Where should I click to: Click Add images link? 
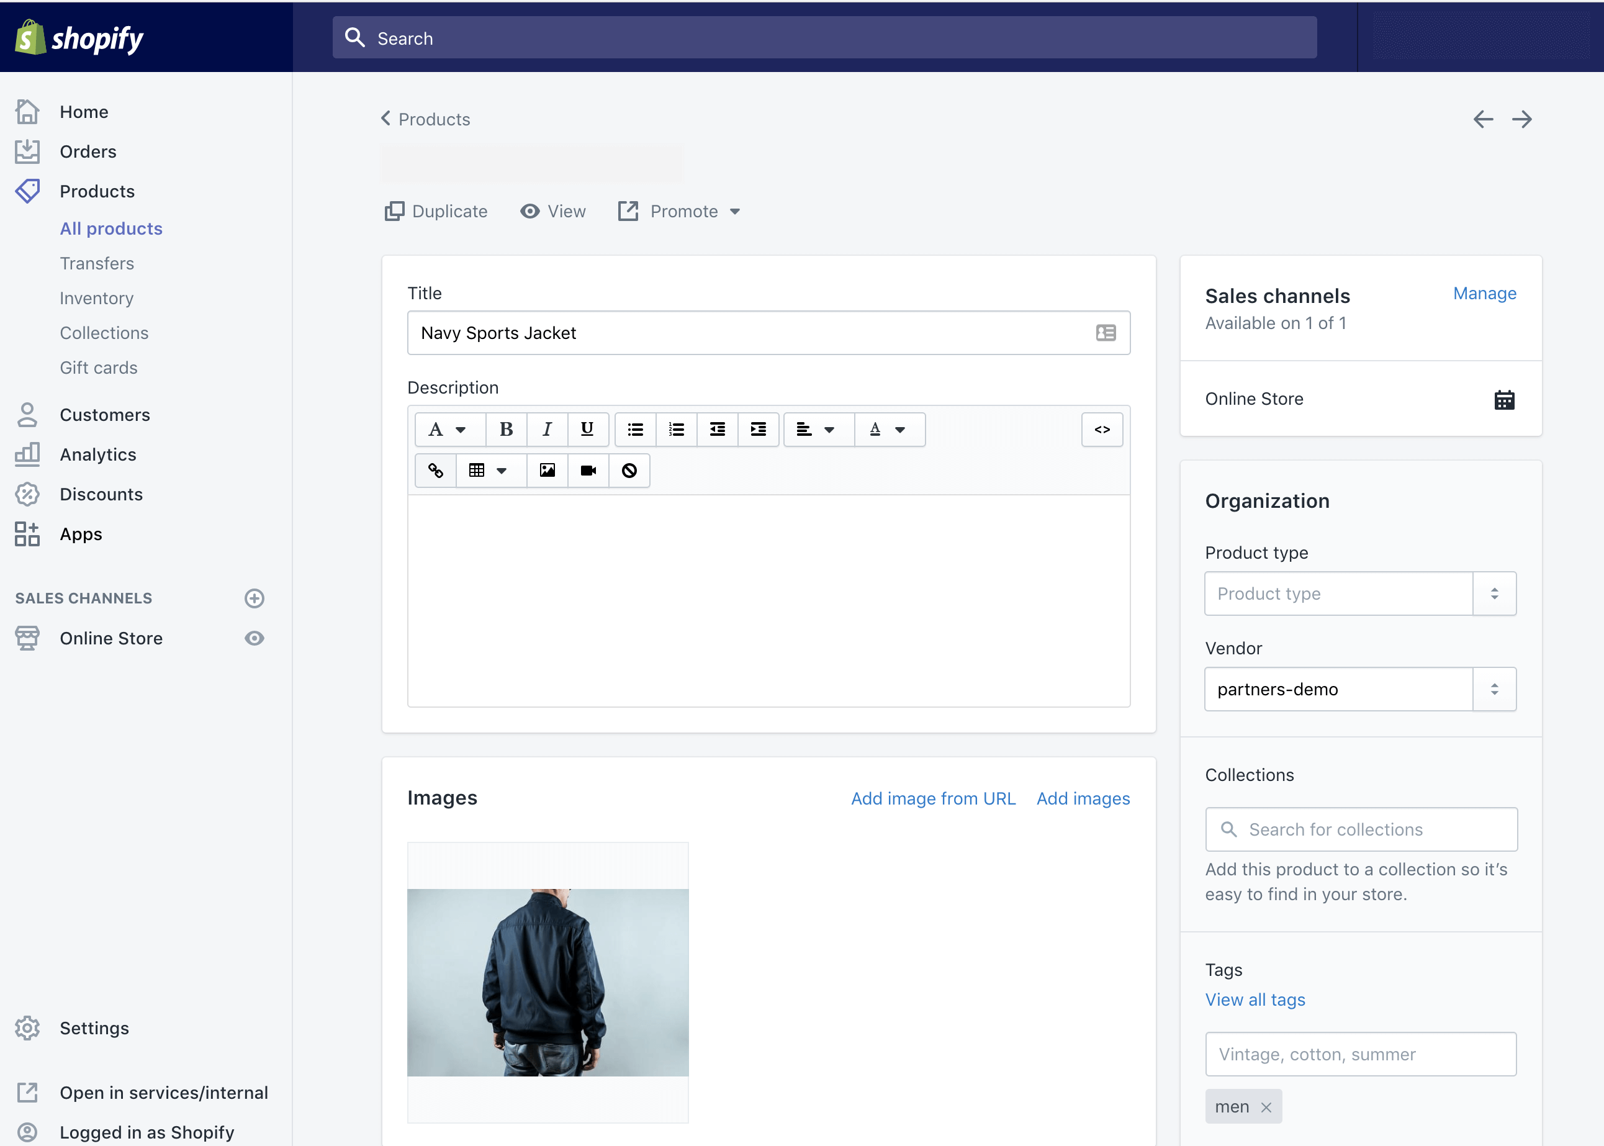point(1083,798)
